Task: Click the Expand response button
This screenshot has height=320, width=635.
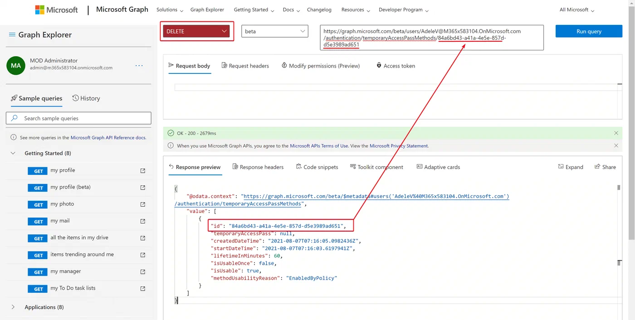Action: pos(571,167)
